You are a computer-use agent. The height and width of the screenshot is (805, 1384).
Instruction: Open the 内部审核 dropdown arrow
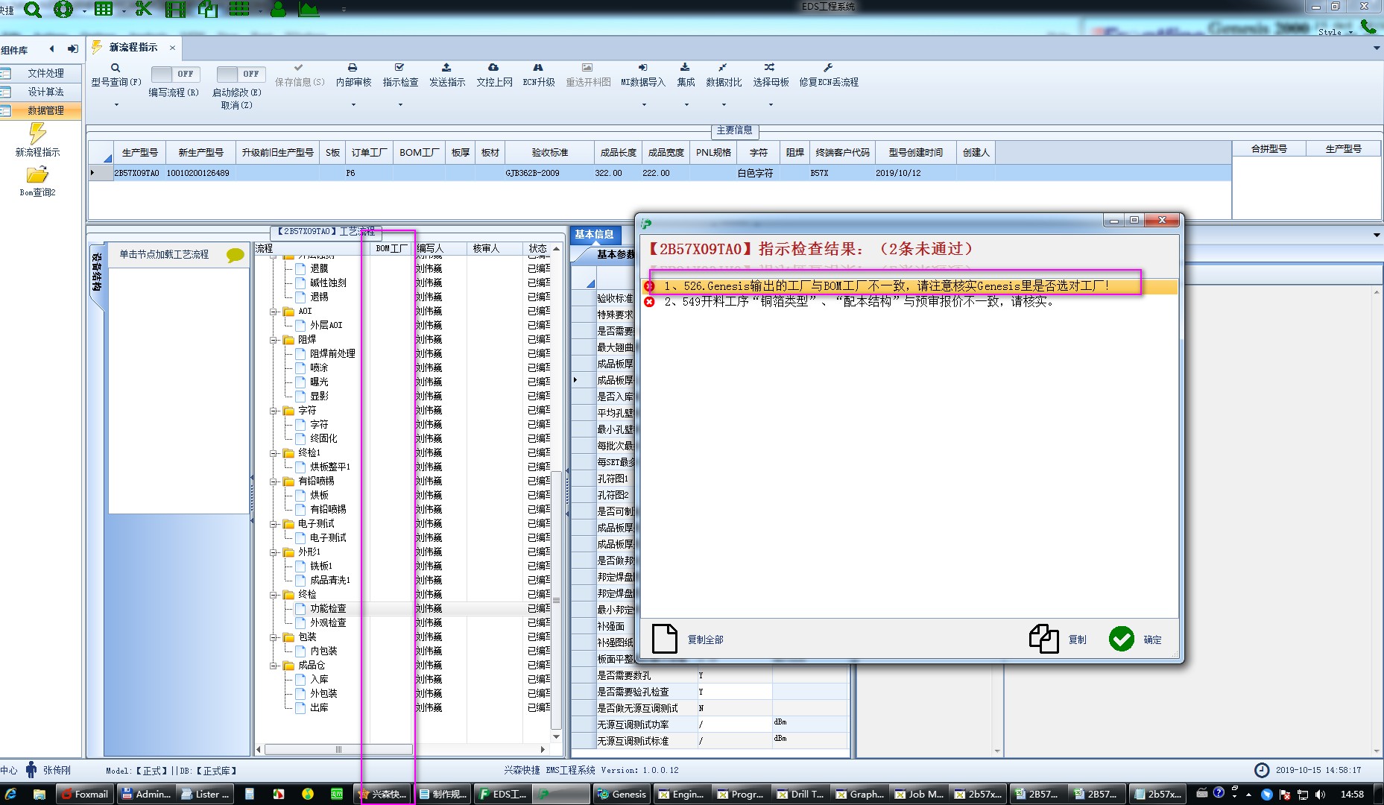353,105
